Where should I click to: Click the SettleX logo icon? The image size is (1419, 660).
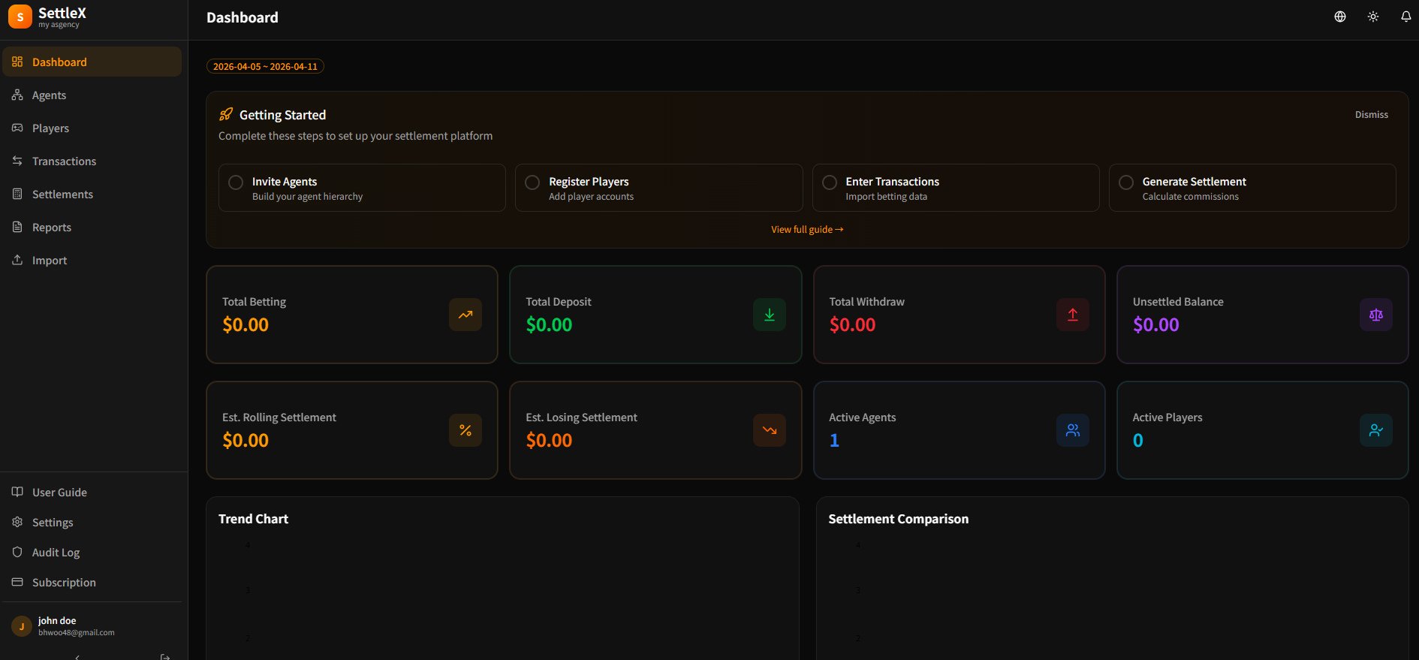tap(20, 17)
